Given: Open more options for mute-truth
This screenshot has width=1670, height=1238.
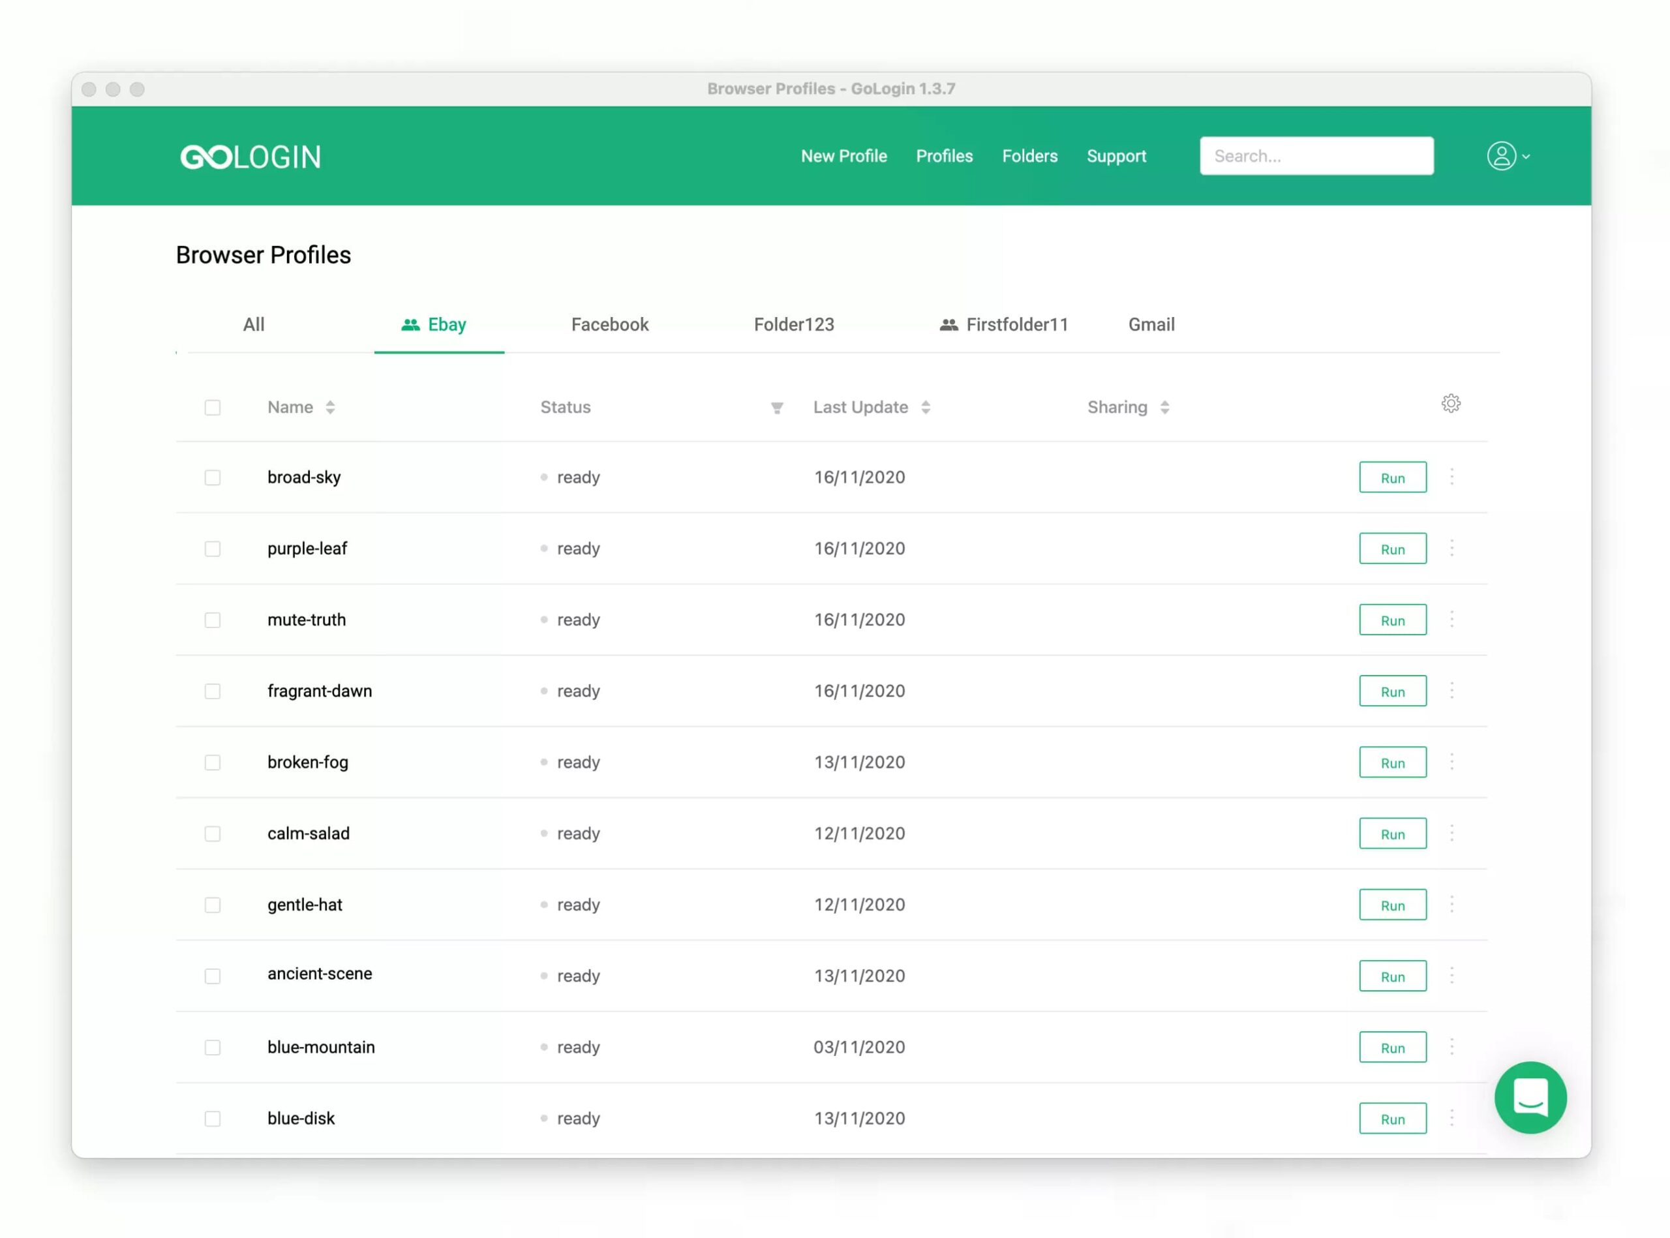Looking at the screenshot, I should (1451, 620).
